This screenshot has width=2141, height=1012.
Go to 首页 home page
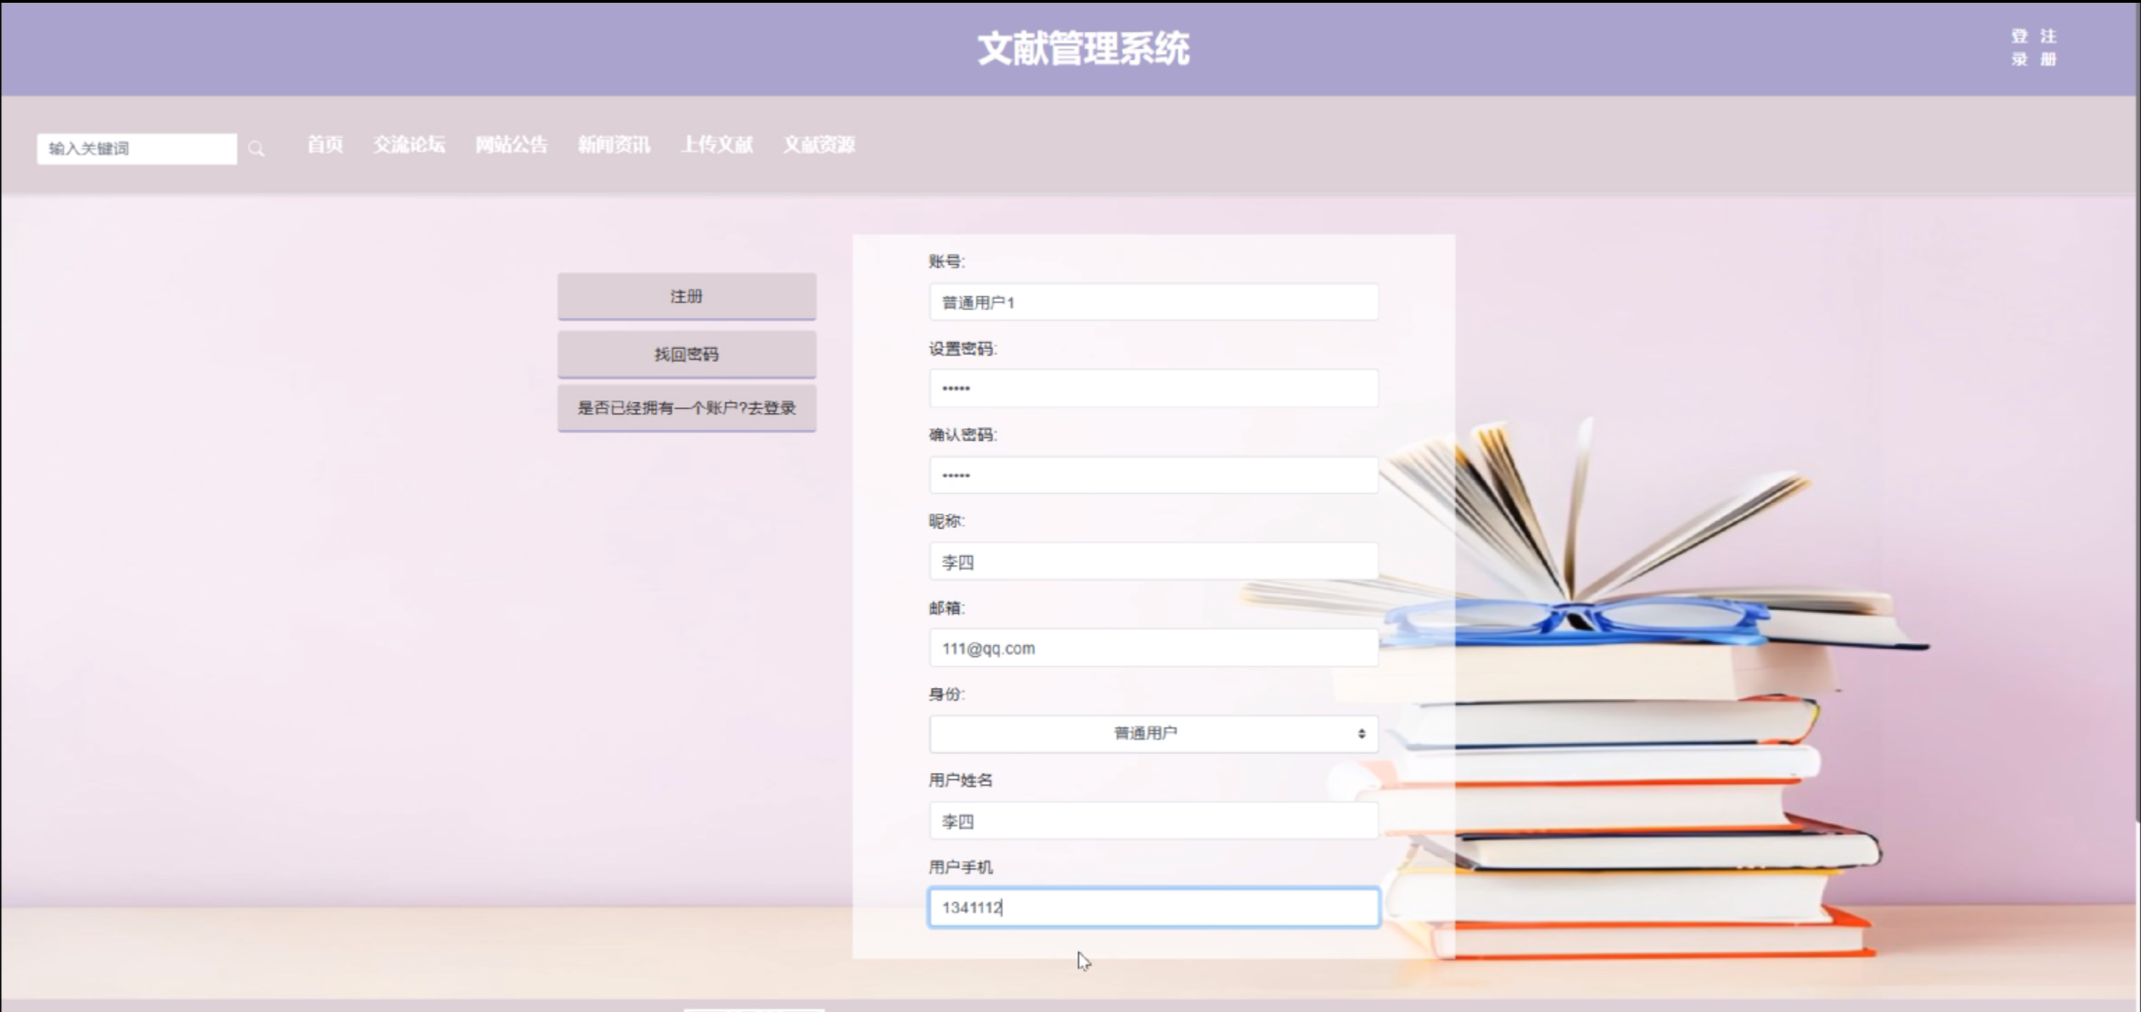tap(325, 144)
